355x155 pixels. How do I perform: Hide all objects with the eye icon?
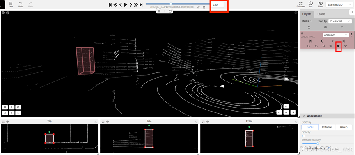(325, 27)
